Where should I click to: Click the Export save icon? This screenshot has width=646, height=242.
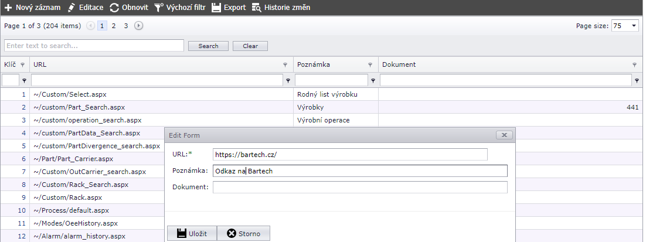coord(216,8)
